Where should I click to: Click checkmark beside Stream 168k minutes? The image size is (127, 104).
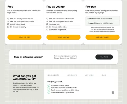click(49, 92)
